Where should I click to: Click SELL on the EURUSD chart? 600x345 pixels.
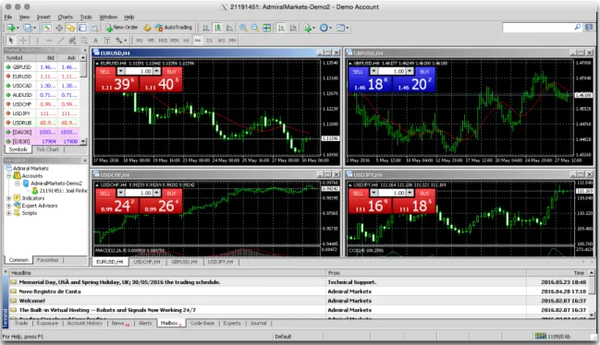[104, 71]
